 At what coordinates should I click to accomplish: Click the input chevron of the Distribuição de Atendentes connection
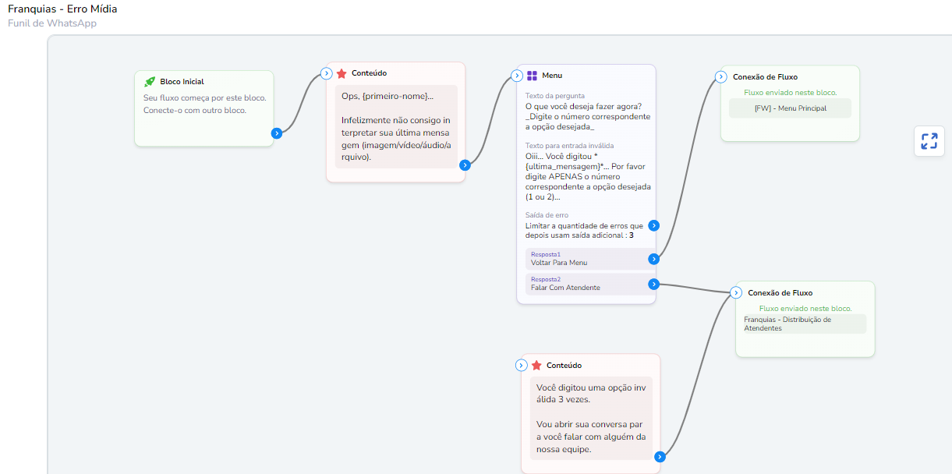coord(736,293)
